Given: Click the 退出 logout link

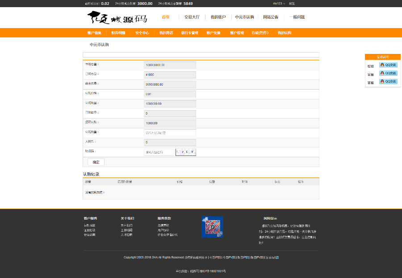Looking at the screenshot, I should pyautogui.click(x=292, y=4).
